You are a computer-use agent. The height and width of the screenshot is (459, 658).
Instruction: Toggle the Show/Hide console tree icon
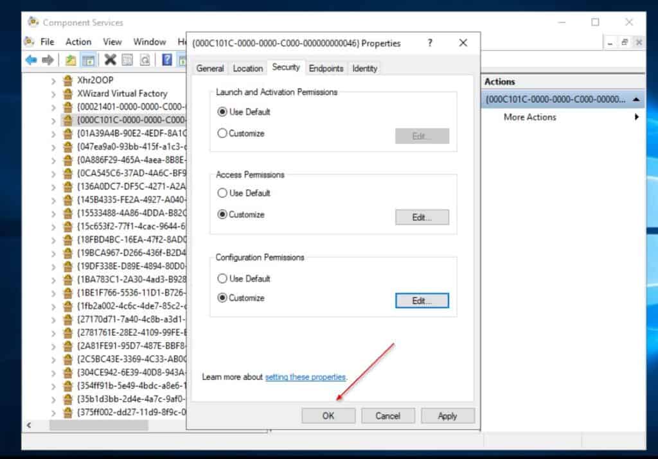point(88,60)
